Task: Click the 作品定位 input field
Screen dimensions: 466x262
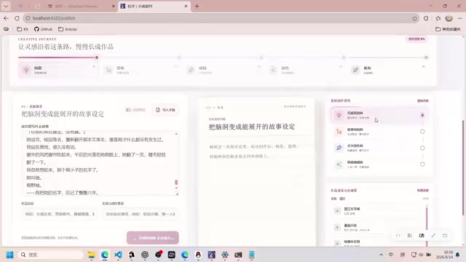Action: click(x=60, y=214)
